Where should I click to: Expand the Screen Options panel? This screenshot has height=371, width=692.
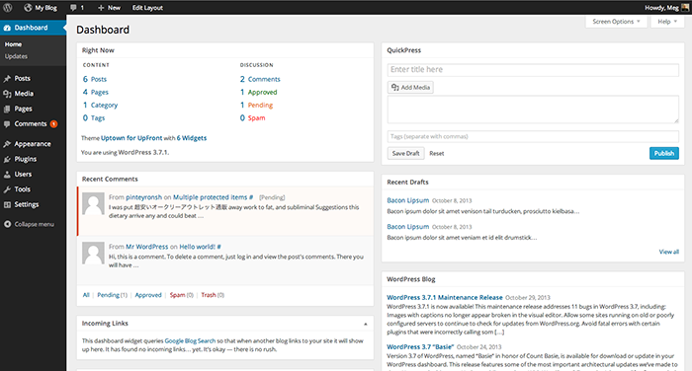pyautogui.click(x=616, y=21)
